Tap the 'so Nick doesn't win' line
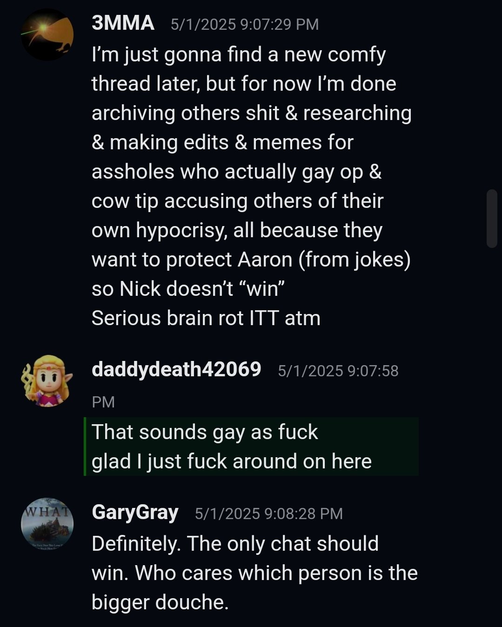The height and width of the screenshot is (627, 502). (x=188, y=289)
